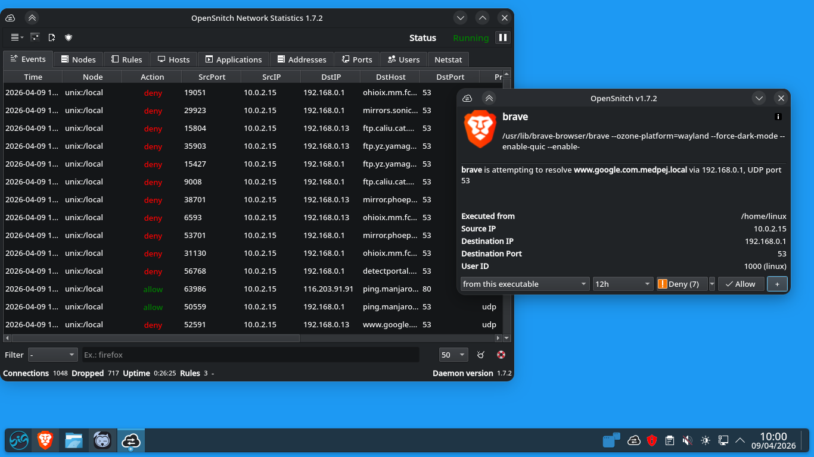Image resolution: width=814 pixels, height=457 pixels.
Task: Click the broom icon to clear events
Action: (x=481, y=355)
